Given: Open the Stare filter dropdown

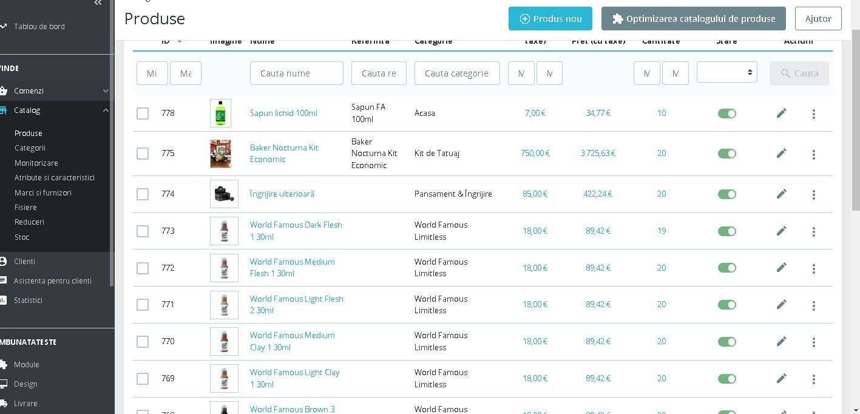Looking at the screenshot, I should [x=726, y=72].
